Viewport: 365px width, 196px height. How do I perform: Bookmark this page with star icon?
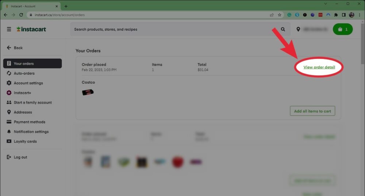point(280,15)
